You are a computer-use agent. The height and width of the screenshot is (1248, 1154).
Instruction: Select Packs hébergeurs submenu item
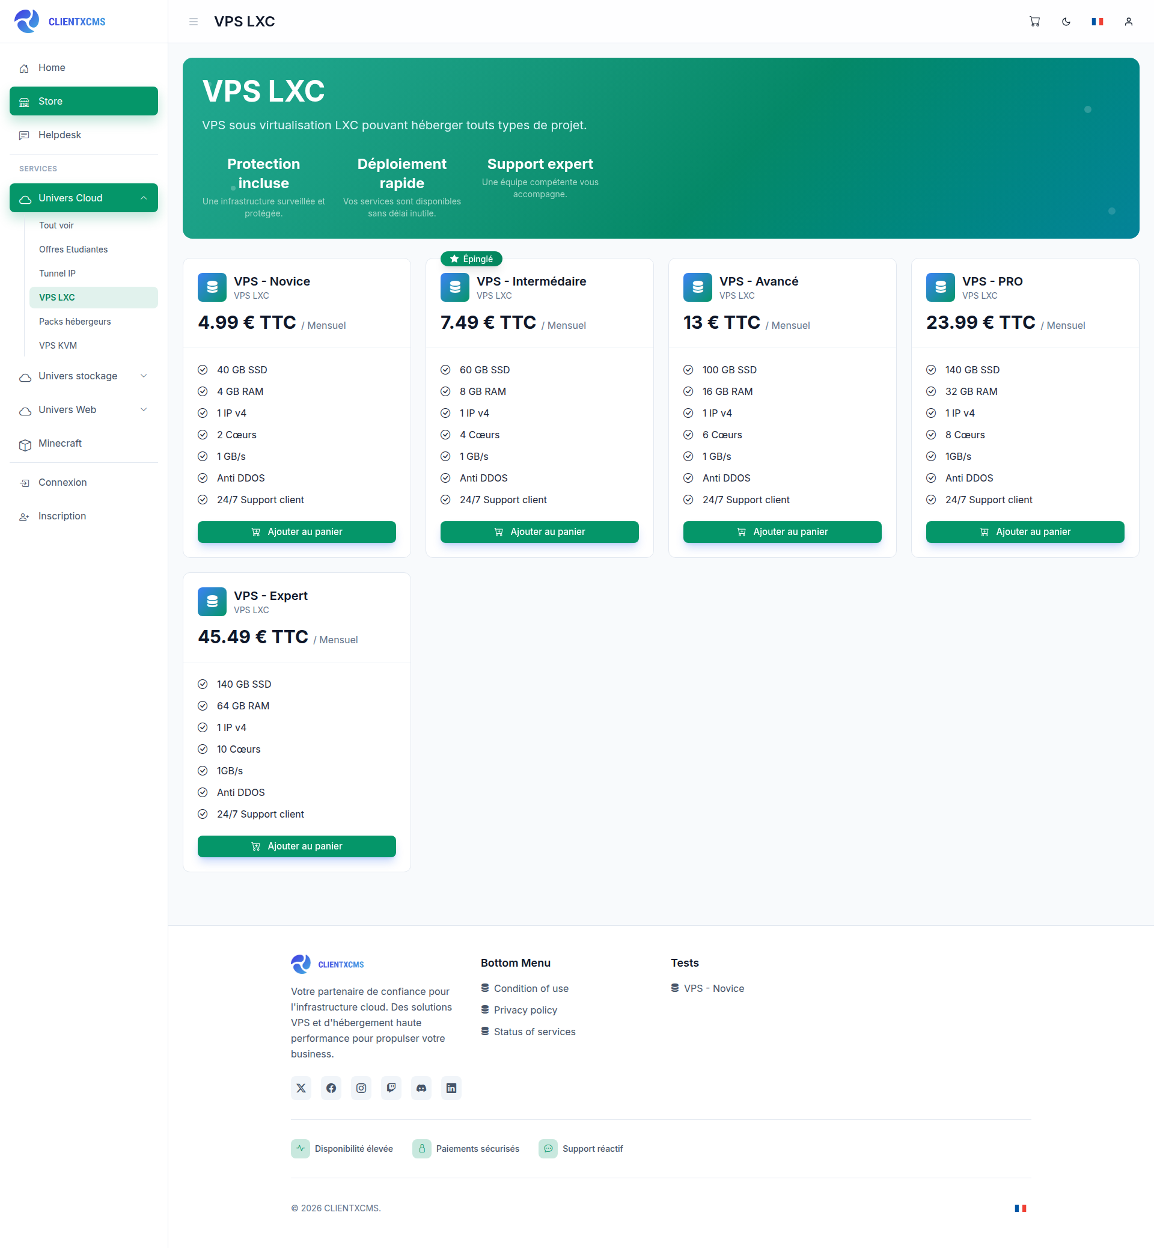(x=94, y=322)
